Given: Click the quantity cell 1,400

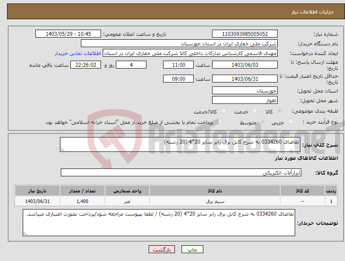Looking at the screenshot, I should 82,201.
